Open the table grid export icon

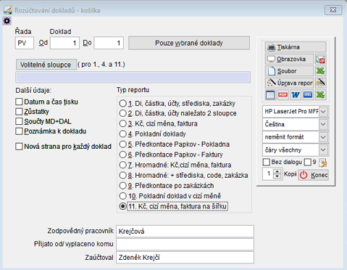pyautogui.click(x=270, y=94)
